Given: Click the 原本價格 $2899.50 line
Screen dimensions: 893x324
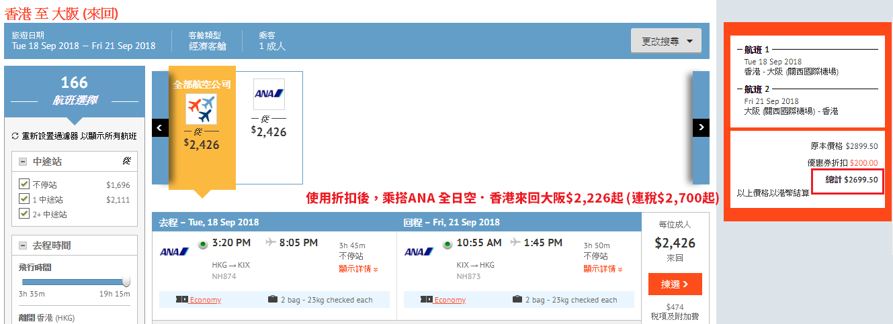Looking at the screenshot, I should 844,146.
